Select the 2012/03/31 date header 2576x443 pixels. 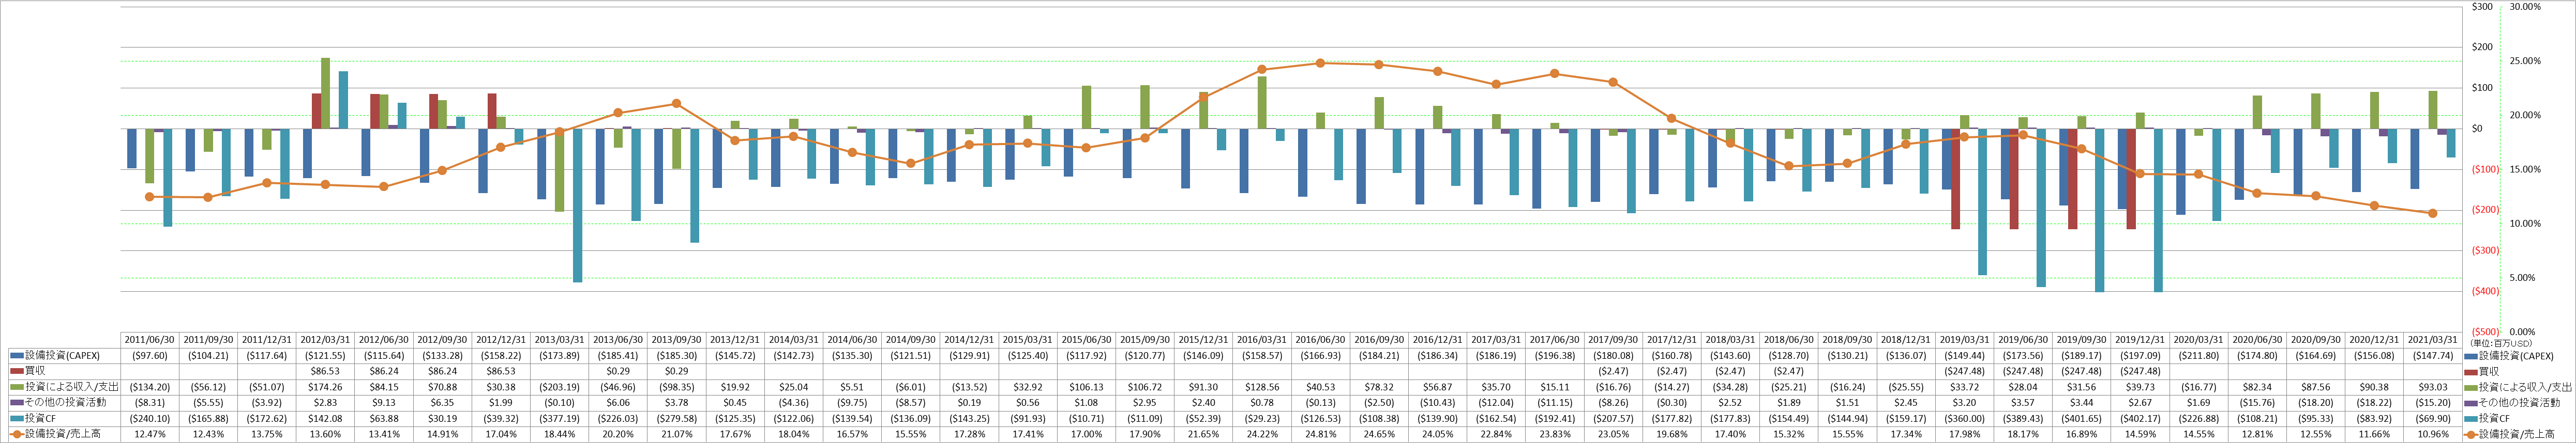point(326,340)
